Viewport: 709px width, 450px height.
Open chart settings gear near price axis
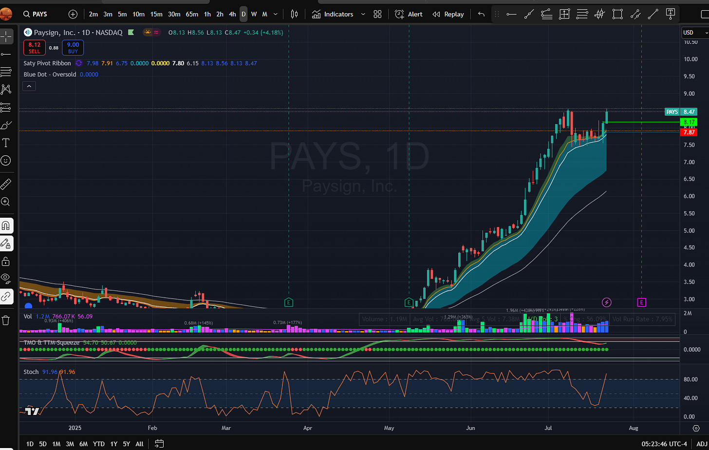[696, 428]
